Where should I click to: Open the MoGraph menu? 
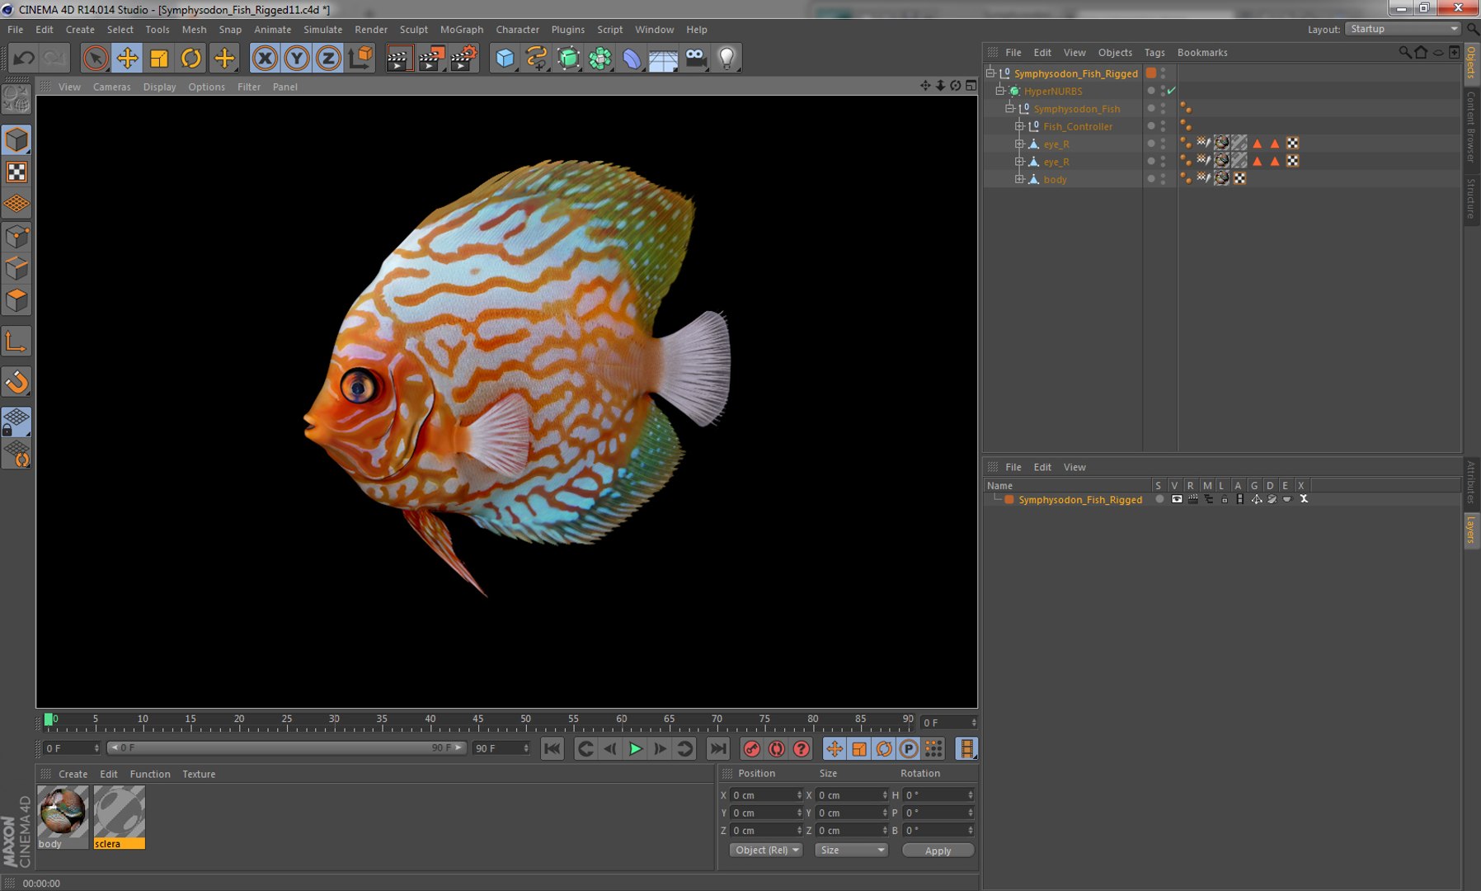tap(462, 29)
